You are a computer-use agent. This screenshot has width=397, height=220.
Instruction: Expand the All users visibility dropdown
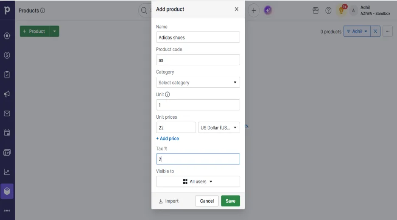pos(198,181)
